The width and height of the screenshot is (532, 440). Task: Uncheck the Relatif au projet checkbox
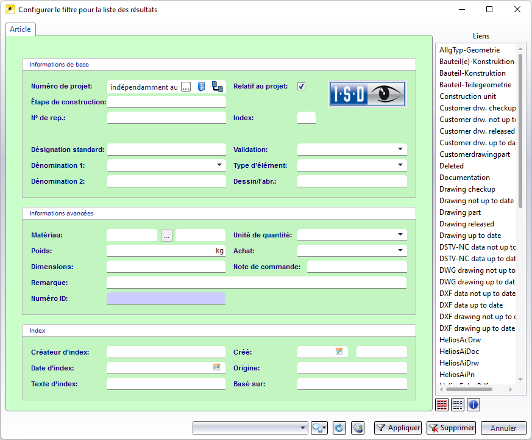(x=301, y=87)
